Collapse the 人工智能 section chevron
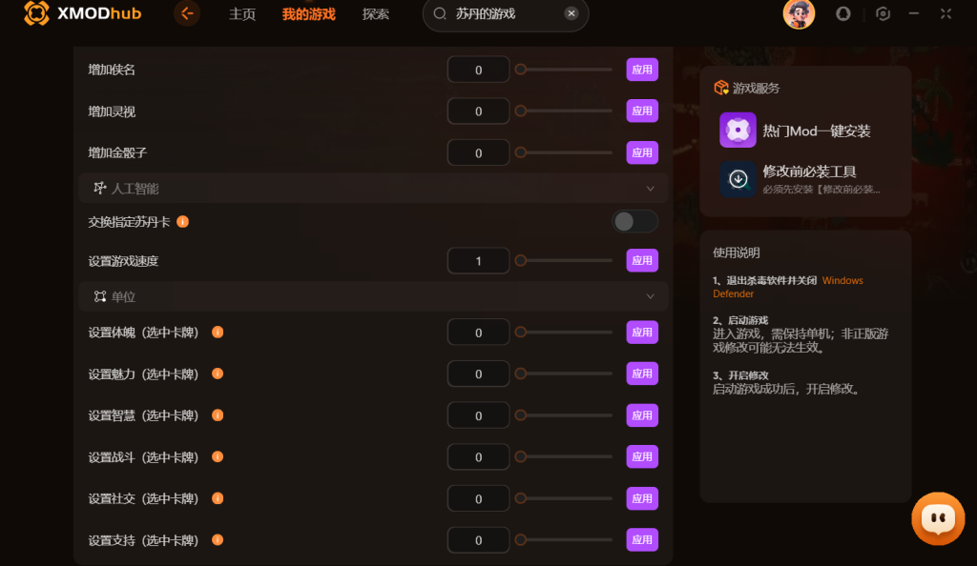977x566 pixels. 650,189
